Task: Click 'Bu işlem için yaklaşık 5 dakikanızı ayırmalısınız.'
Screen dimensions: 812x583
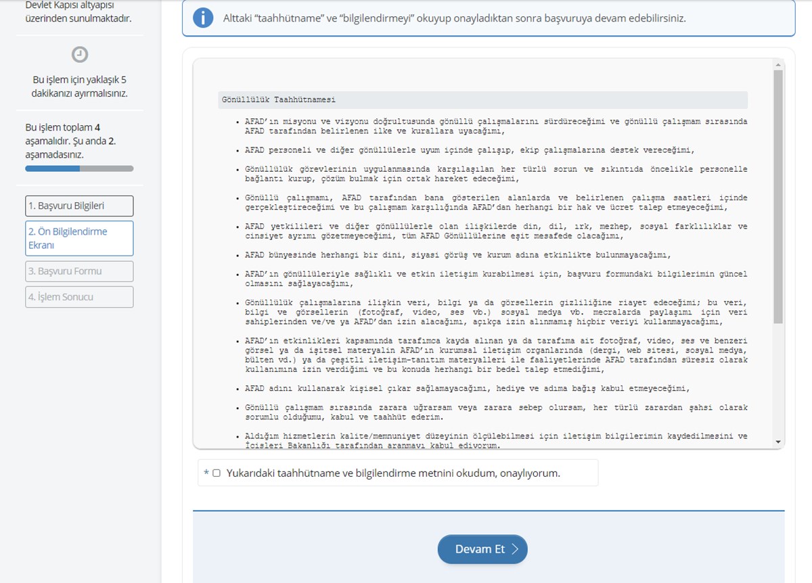Action: 80,87
